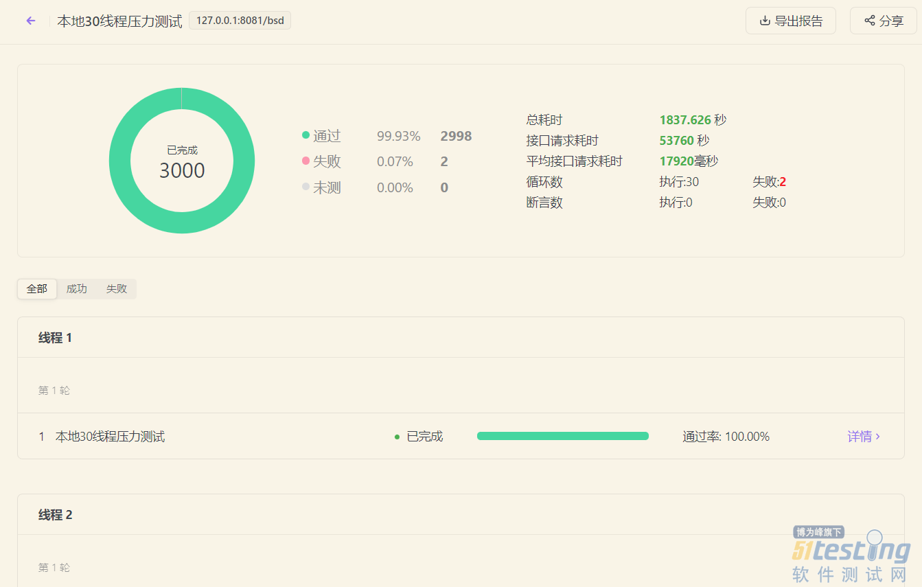Viewport: 922px width, 587px height.
Task: Open 详情 for the thread 1 test
Action: (x=860, y=437)
